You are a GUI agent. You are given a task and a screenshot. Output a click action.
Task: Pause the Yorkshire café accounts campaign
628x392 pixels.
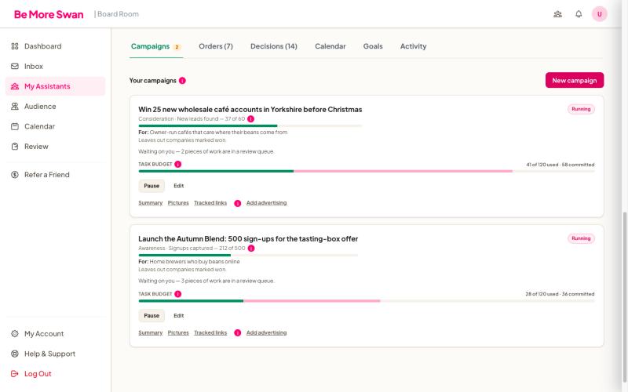(x=152, y=186)
